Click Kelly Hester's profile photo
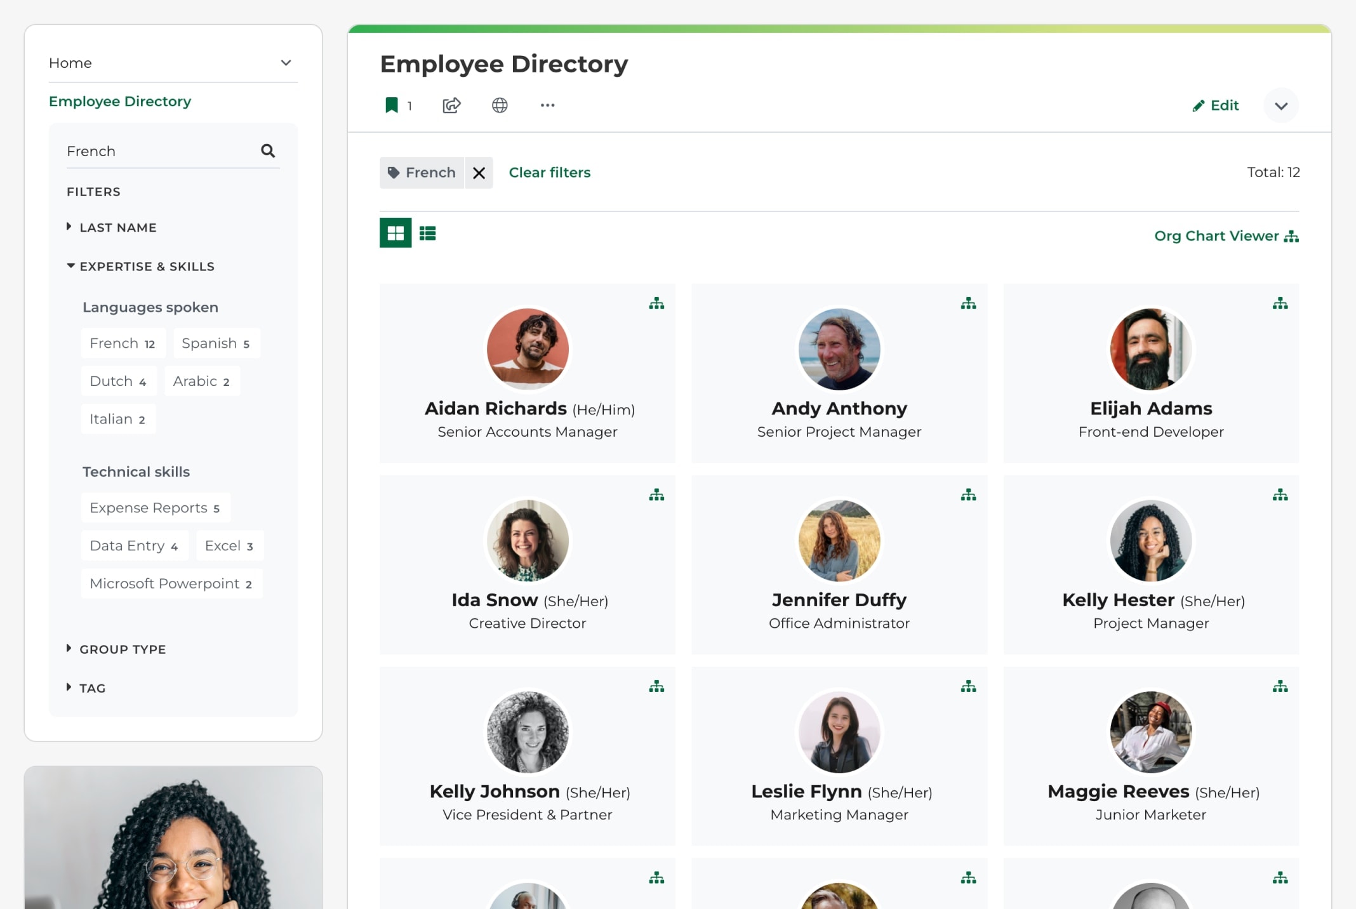This screenshot has height=909, width=1356. [x=1151, y=541]
